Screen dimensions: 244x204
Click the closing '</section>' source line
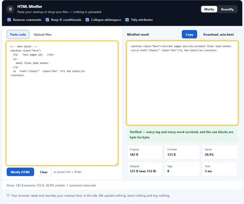[x=17, y=75]
